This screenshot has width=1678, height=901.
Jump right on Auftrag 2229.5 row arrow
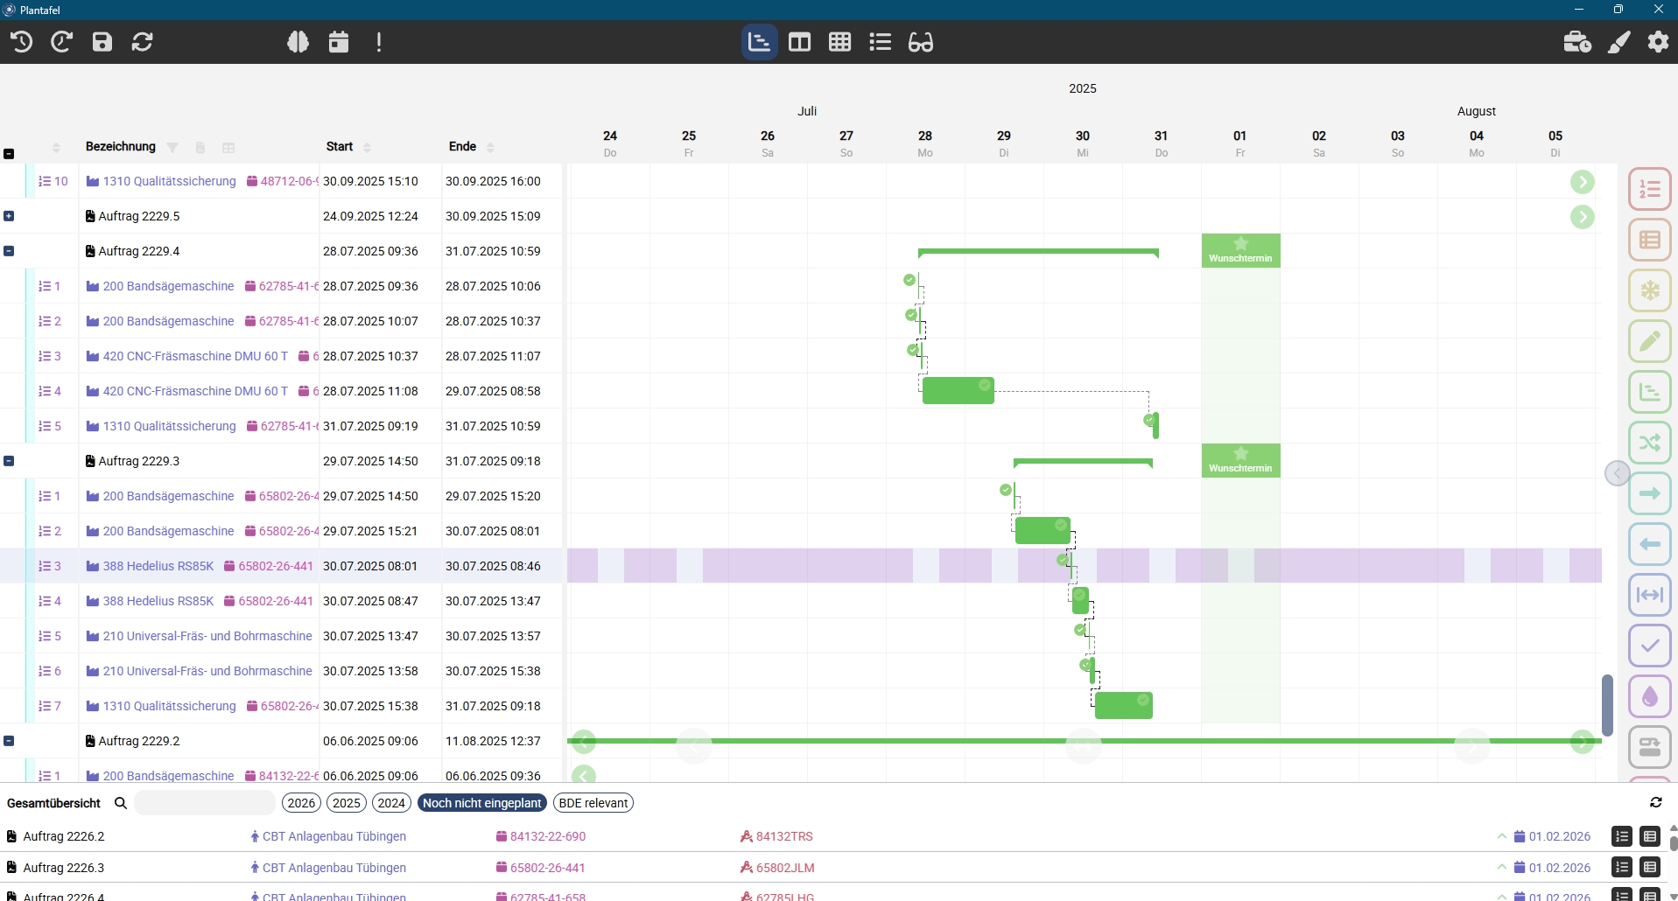pos(1582,217)
